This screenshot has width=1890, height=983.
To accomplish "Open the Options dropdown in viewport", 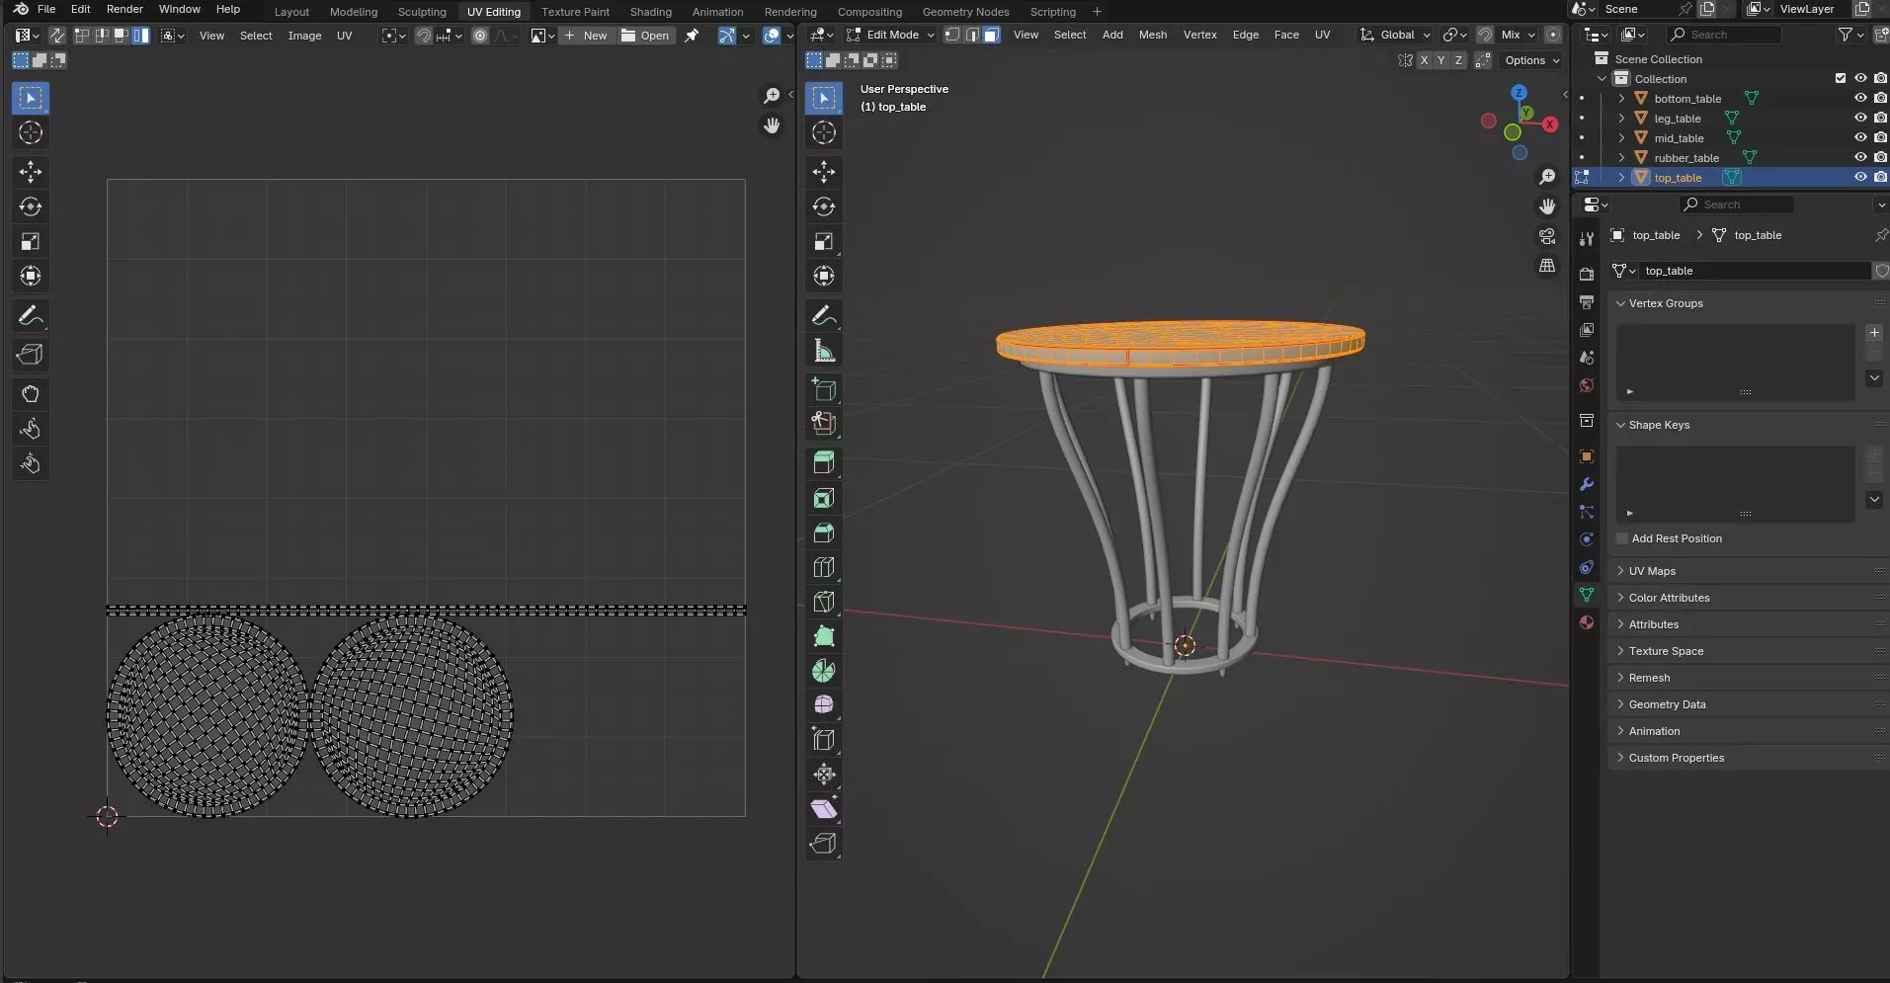I will click(1531, 60).
